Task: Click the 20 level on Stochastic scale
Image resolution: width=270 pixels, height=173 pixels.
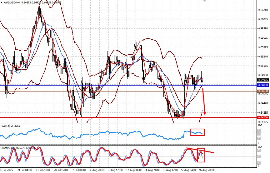Action: click(x=259, y=163)
